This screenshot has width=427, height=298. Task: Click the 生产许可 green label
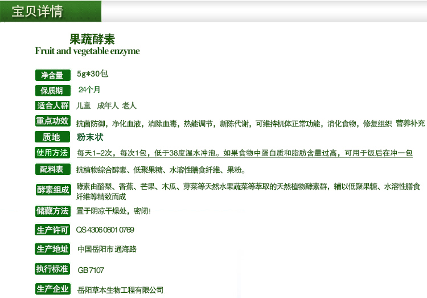coord(52,230)
